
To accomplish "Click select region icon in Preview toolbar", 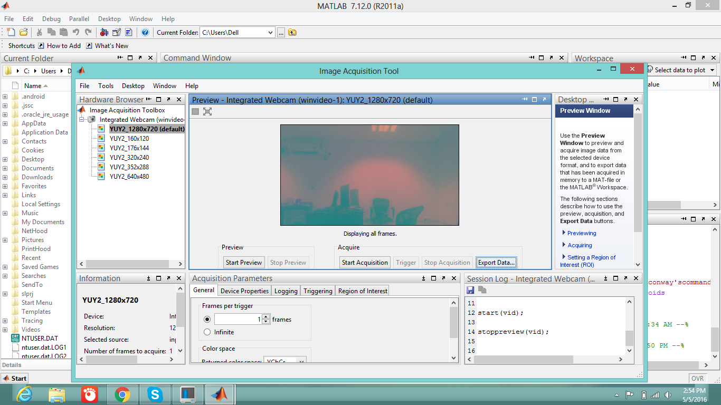I will (x=195, y=111).
